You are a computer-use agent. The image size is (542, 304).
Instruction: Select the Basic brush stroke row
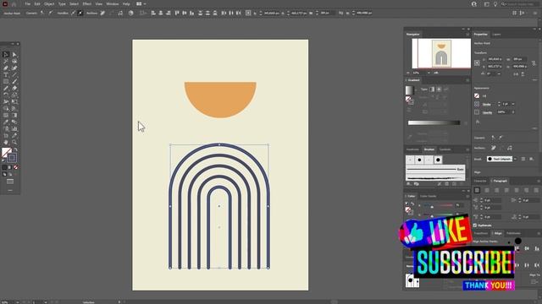pyautogui.click(x=434, y=170)
